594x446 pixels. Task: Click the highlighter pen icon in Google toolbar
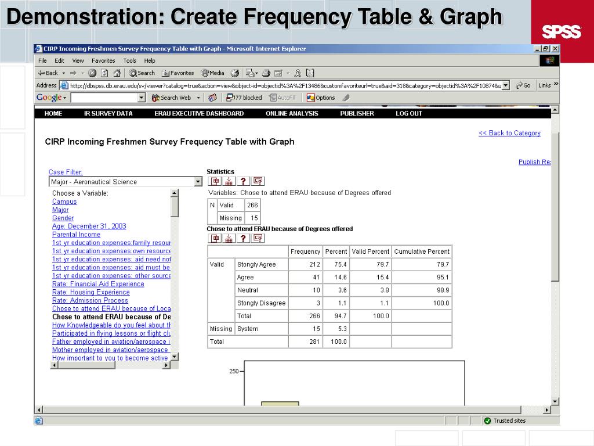tap(346, 98)
